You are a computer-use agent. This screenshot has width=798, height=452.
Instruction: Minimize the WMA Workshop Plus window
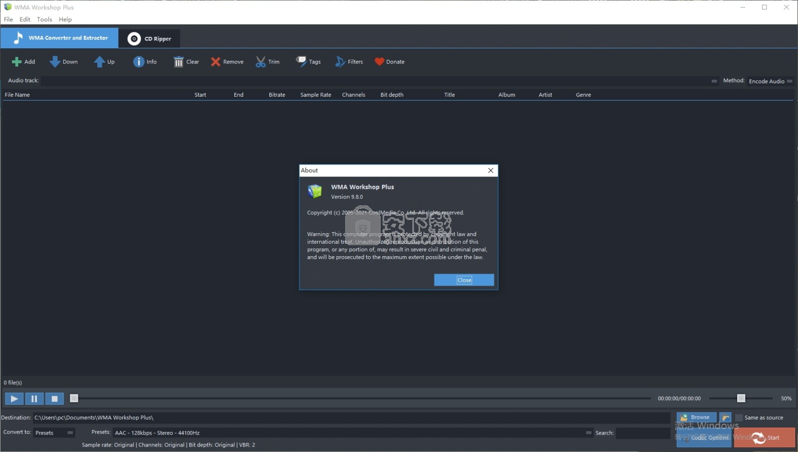click(x=743, y=7)
